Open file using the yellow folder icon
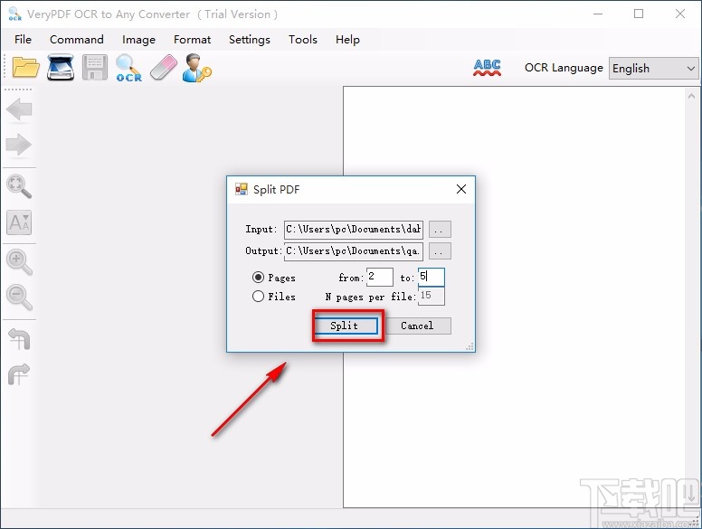 [25, 68]
